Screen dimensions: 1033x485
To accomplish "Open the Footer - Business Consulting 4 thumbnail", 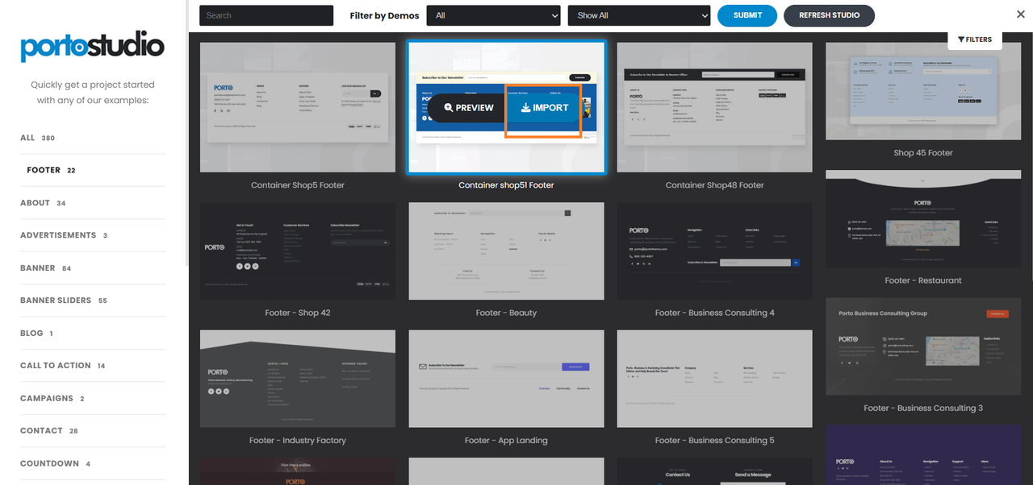I will coord(714,251).
